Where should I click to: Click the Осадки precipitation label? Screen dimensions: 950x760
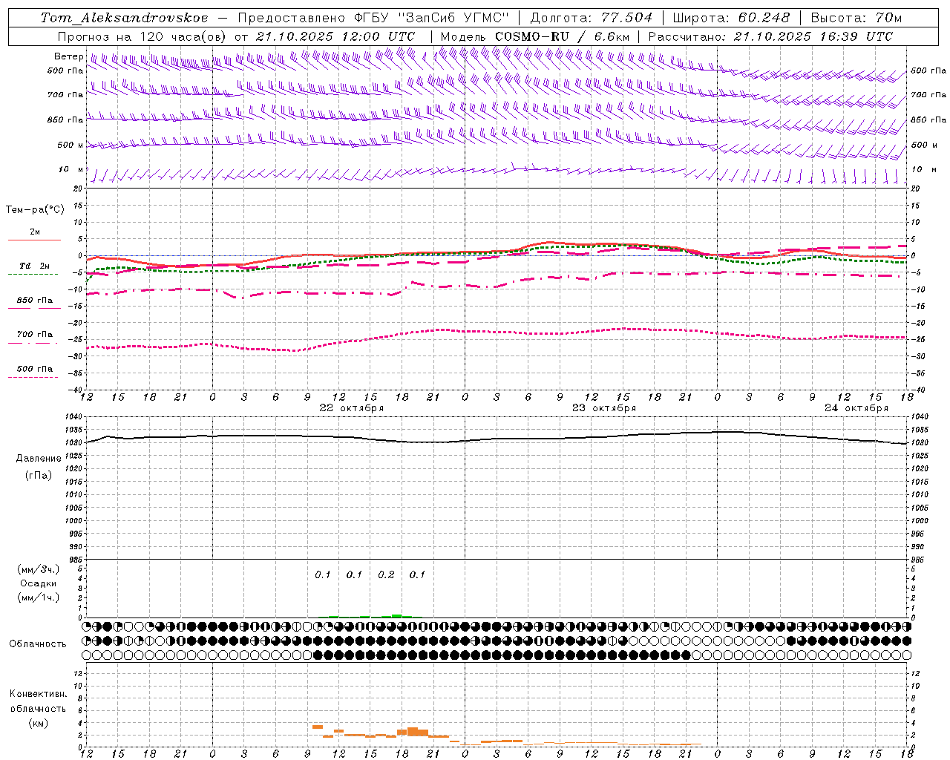[39, 583]
